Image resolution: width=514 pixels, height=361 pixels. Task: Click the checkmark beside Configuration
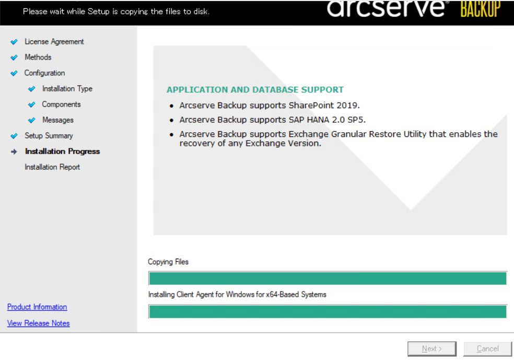coord(14,73)
